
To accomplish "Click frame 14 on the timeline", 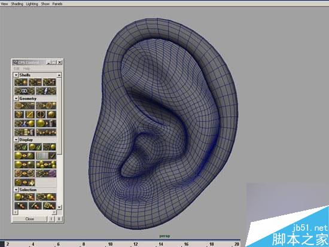I will (161, 244).
